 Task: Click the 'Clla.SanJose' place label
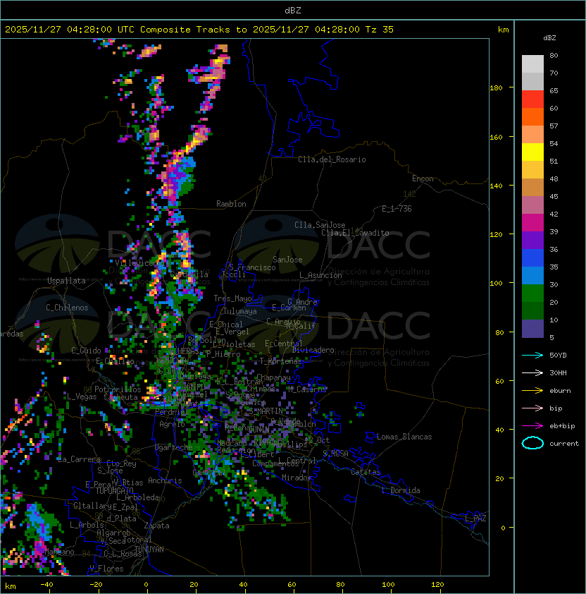320,225
